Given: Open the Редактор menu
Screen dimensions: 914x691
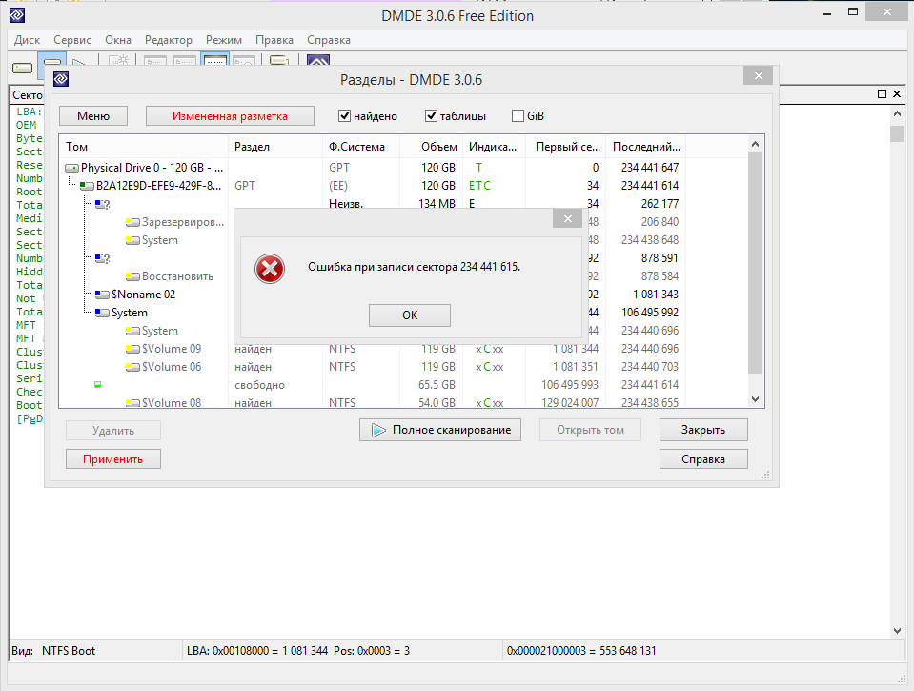Looking at the screenshot, I should (169, 40).
